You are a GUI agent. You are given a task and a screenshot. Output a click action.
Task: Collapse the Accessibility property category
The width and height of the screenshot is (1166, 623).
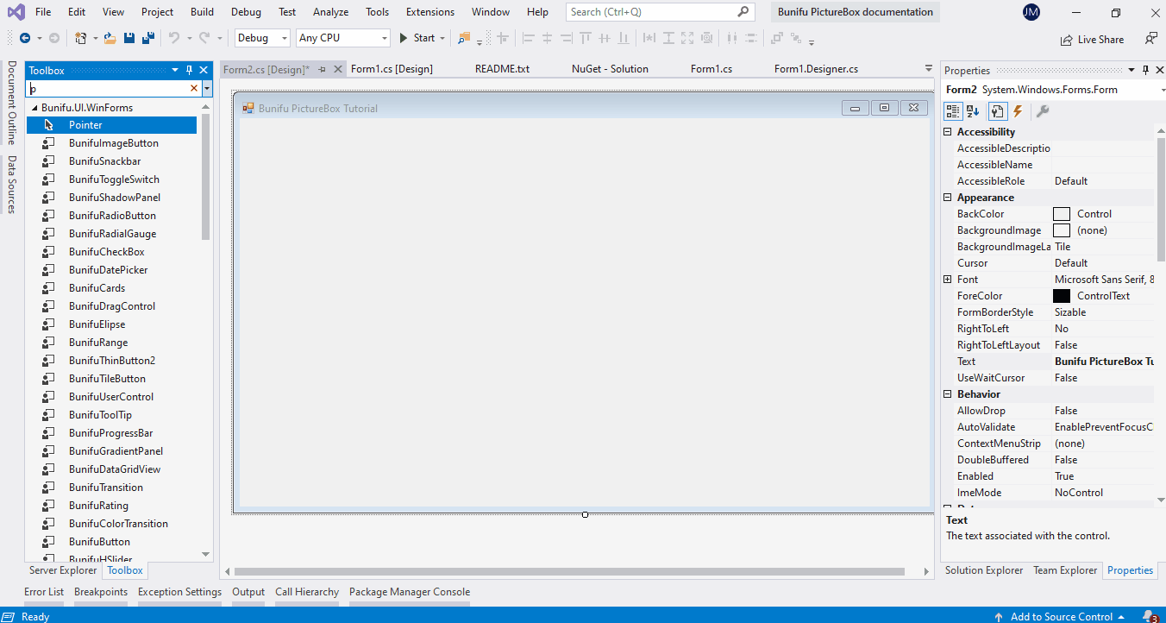(x=948, y=132)
